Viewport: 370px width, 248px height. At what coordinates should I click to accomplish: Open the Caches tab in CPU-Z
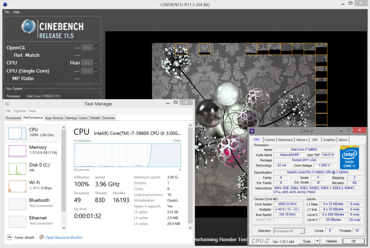pyautogui.click(x=269, y=140)
